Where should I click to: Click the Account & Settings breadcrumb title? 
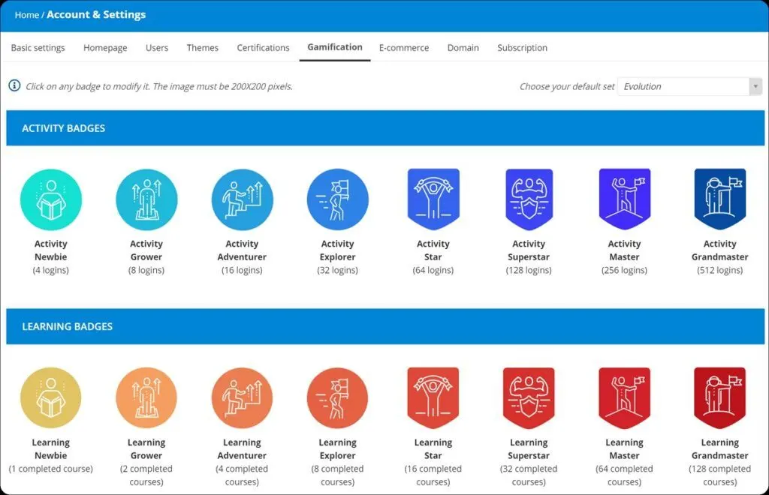96,15
